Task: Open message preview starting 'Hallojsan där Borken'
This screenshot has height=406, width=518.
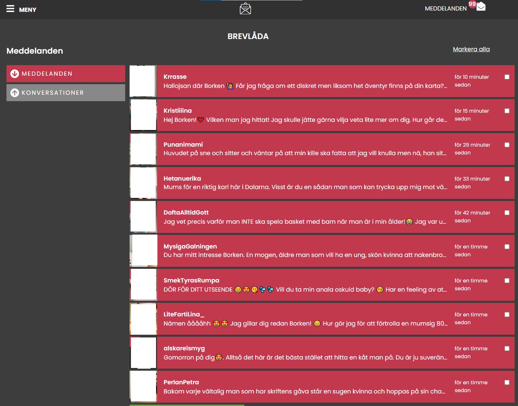Action: (305, 86)
